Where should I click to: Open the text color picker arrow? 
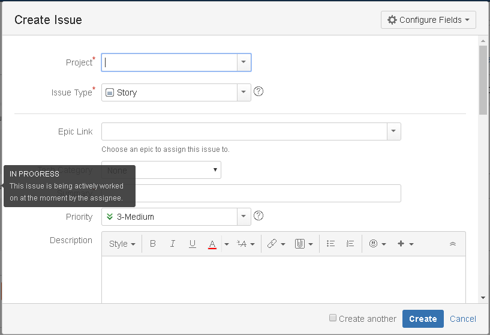point(227,244)
